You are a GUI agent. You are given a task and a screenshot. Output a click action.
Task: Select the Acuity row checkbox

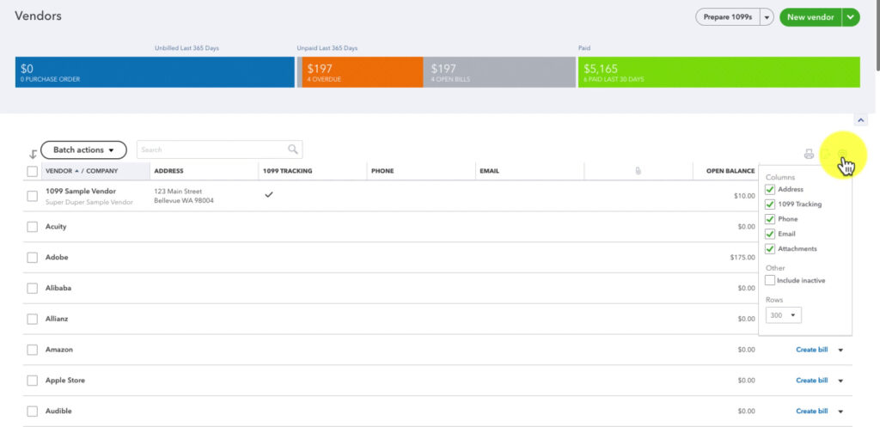pyautogui.click(x=33, y=227)
